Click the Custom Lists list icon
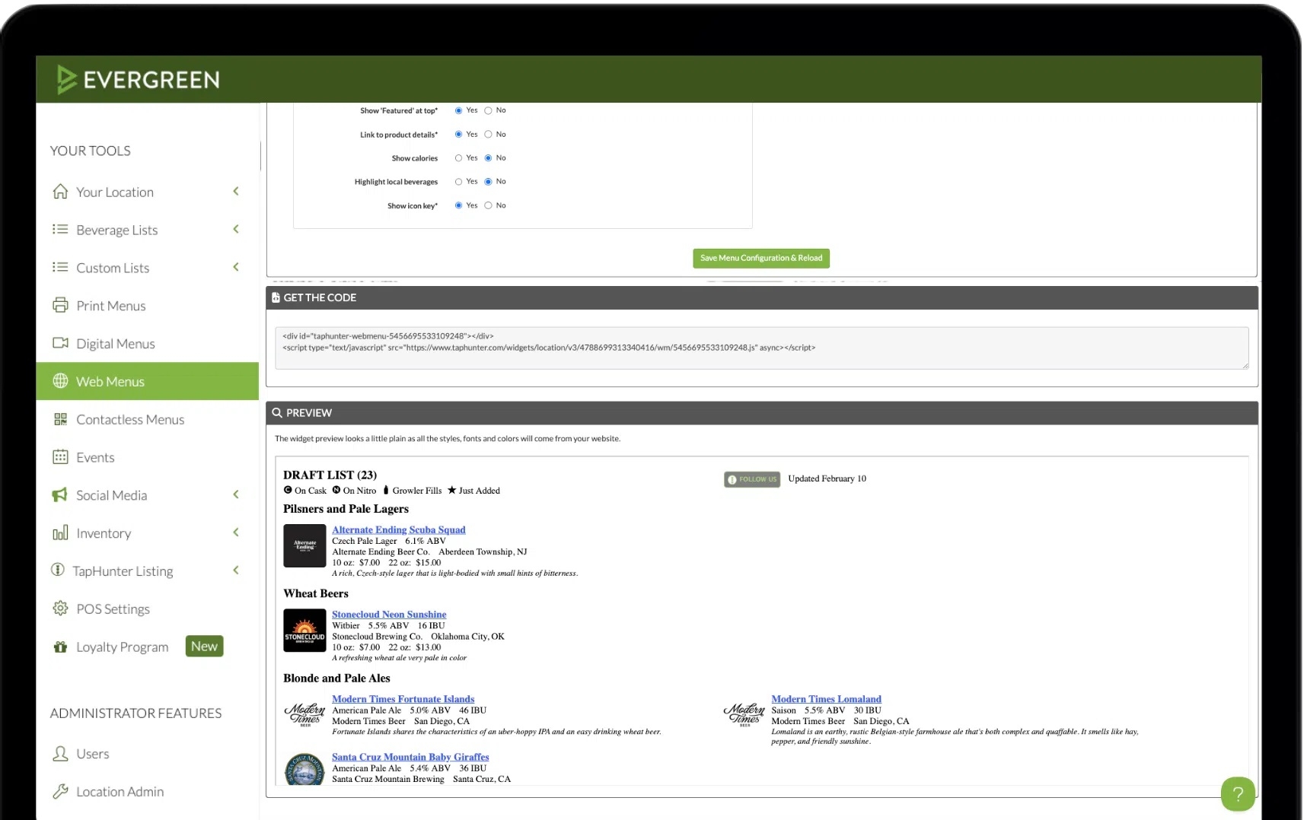The image size is (1307, 820). coord(60,267)
